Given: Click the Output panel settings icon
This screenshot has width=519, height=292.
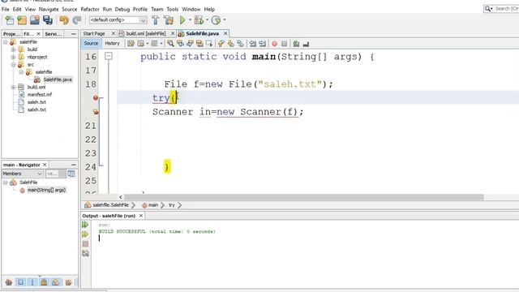Looking at the screenshot, I should 85,253.
